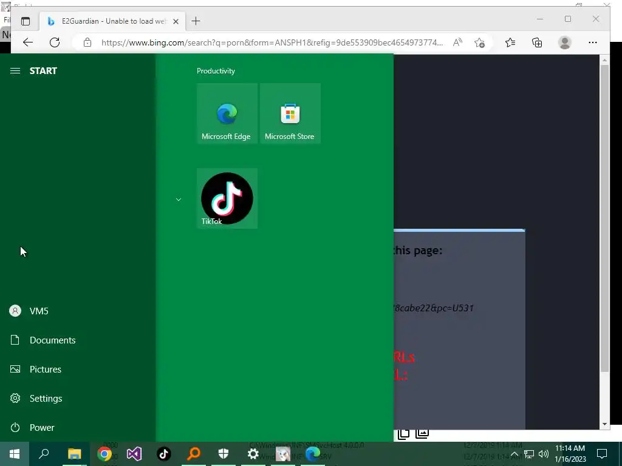The image size is (622, 466).
Task: Open the network status tray icon
Action: [529, 454]
